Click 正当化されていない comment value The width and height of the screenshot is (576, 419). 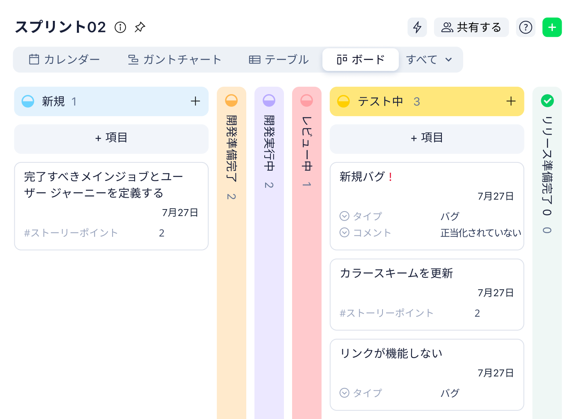[481, 233]
